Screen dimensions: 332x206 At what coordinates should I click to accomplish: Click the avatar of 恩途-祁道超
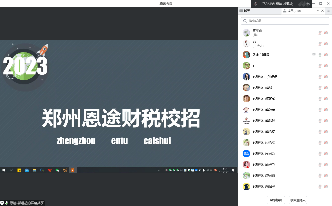tap(246, 55)
